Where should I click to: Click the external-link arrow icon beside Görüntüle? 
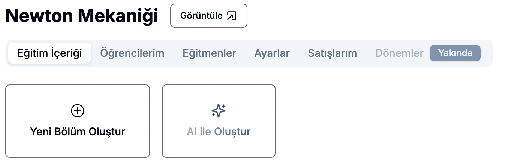tap(232, 16)
